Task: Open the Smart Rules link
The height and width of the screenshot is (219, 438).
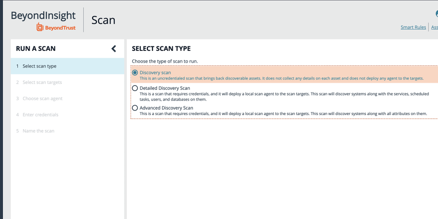Action: pos(413,27)
